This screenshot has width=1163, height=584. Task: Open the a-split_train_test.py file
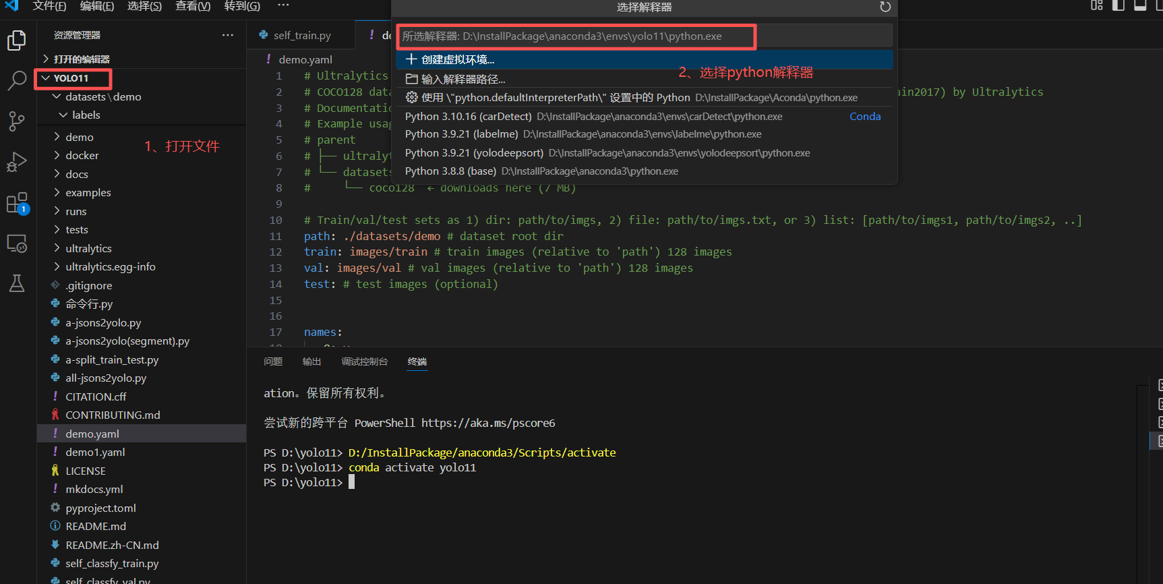click(142, 360)
